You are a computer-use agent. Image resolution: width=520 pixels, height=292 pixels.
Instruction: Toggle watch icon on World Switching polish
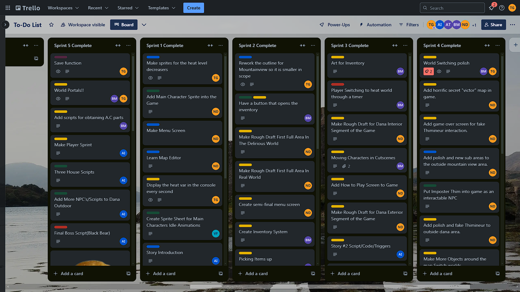[439, 71]
